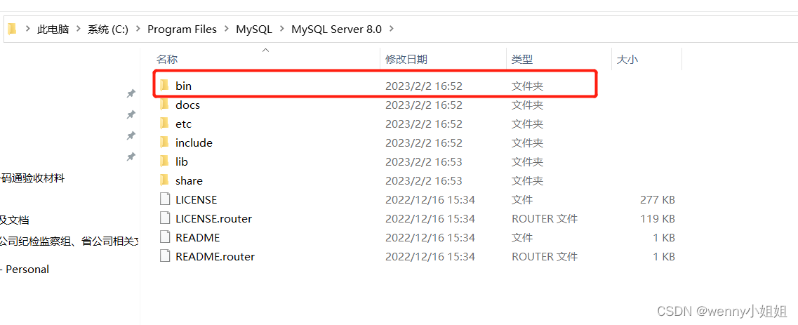Click the 277 KB size value
This screenshot has width=798, height=325.
coord(658,199)
